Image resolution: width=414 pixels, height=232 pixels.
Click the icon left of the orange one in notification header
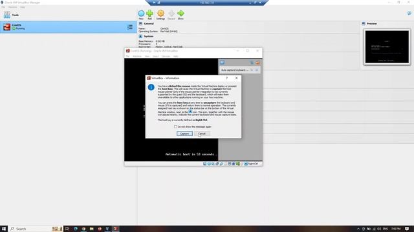(252, 63)
